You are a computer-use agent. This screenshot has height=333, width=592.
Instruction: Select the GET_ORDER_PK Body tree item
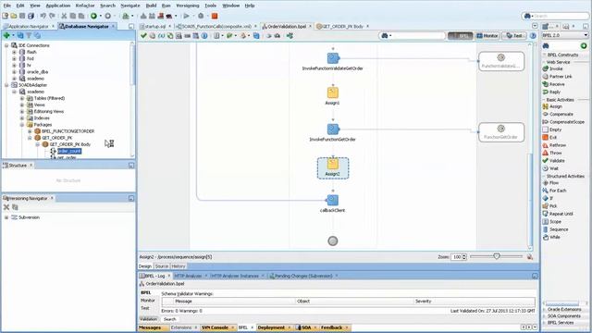(x=70, y=144)
